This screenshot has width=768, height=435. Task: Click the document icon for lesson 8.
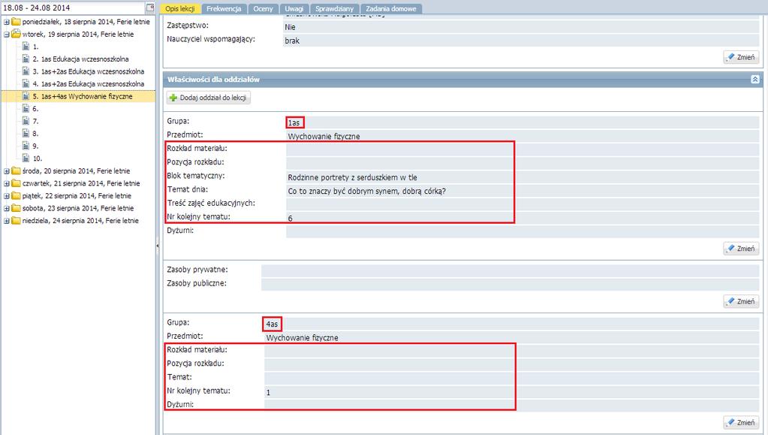pos(26,134)
